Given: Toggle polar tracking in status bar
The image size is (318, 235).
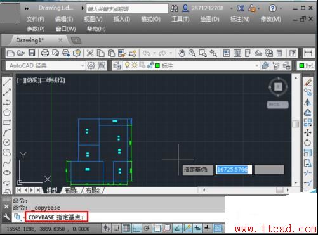Looking at the screenshot, I should [x=147, y=228].
